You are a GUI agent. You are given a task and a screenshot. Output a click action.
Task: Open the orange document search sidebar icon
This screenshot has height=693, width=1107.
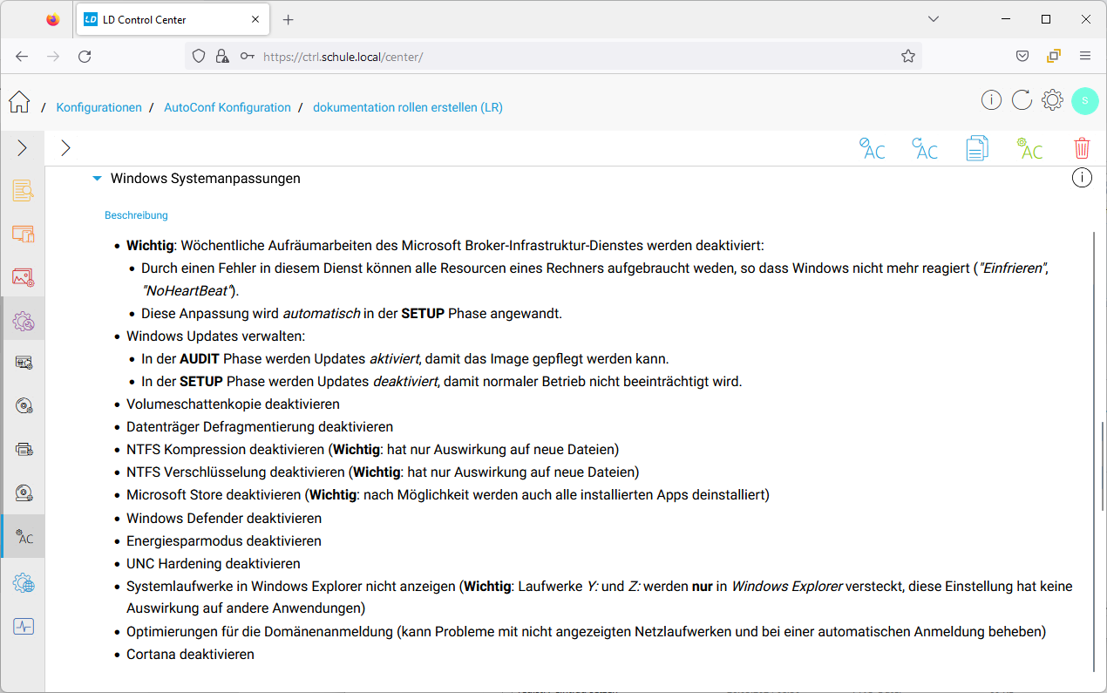(23, 190)
